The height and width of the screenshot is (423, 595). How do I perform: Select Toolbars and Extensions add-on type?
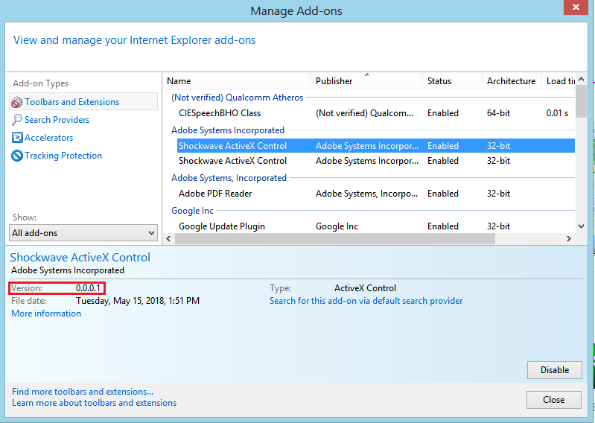click(x=83, y=102)
